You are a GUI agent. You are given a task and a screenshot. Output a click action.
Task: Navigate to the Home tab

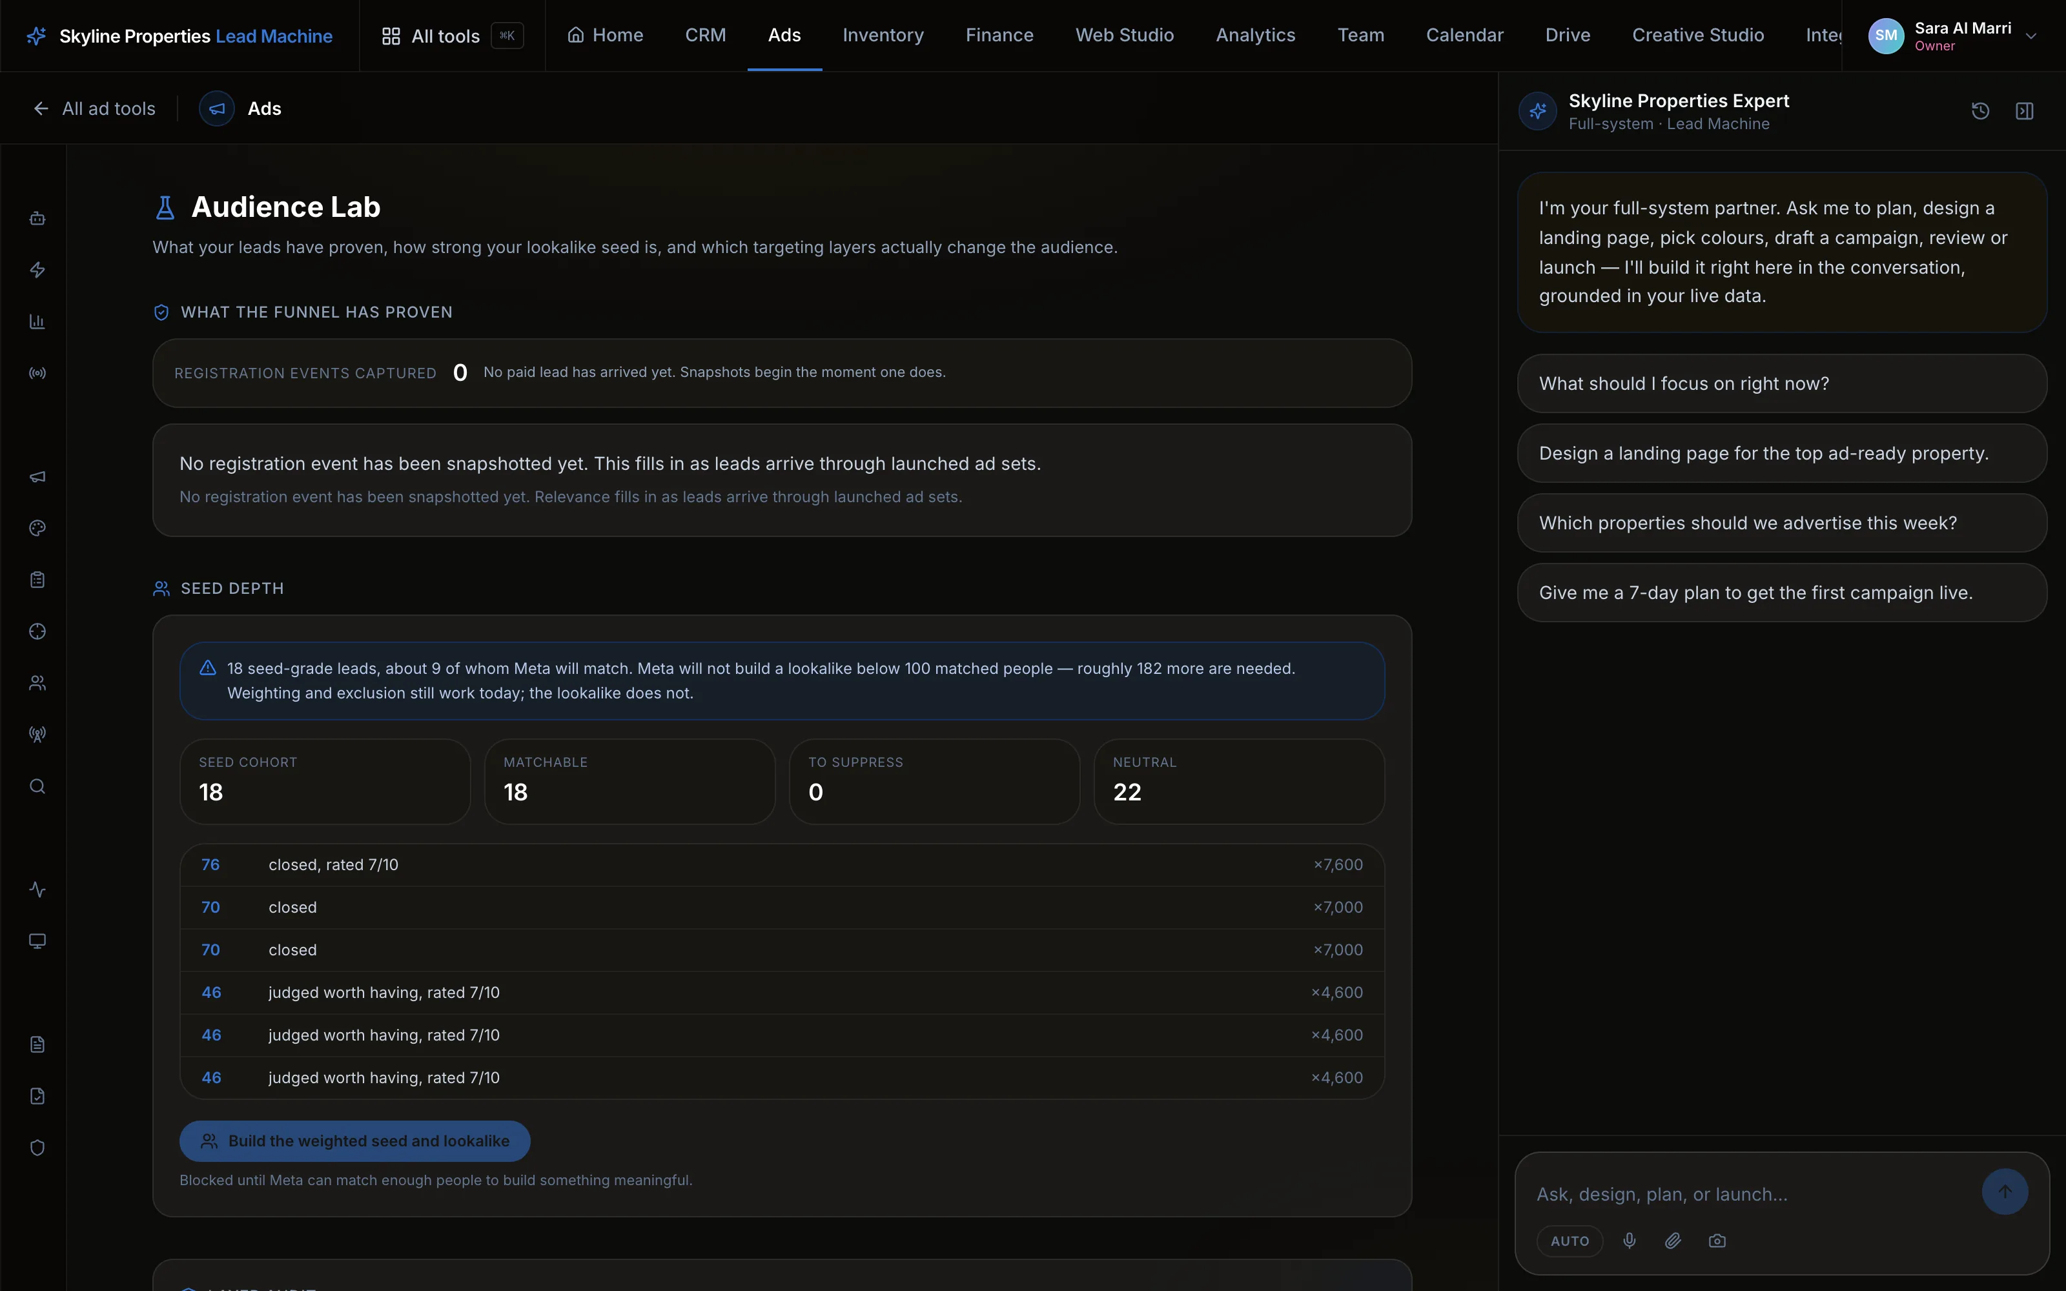point(606,35)
